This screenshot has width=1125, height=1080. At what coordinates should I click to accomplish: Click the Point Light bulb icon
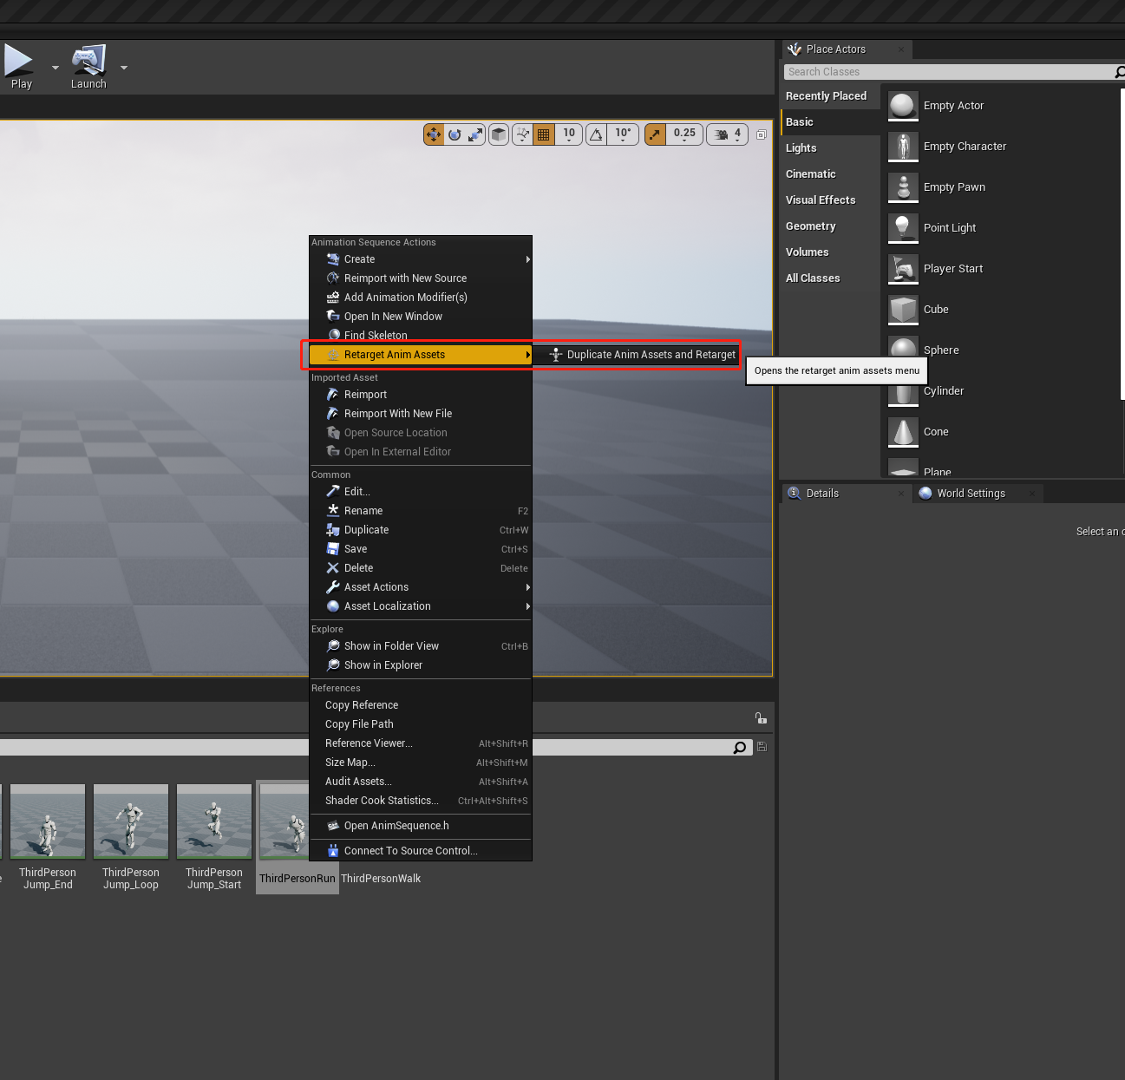click(903, 228)
